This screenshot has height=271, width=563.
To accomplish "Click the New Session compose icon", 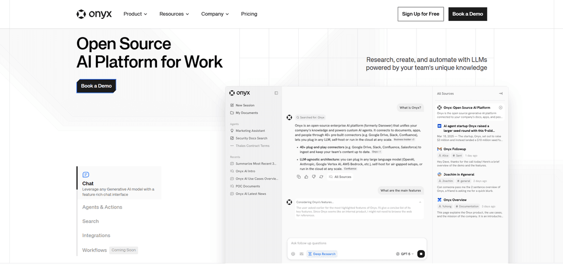I will 232,105.
